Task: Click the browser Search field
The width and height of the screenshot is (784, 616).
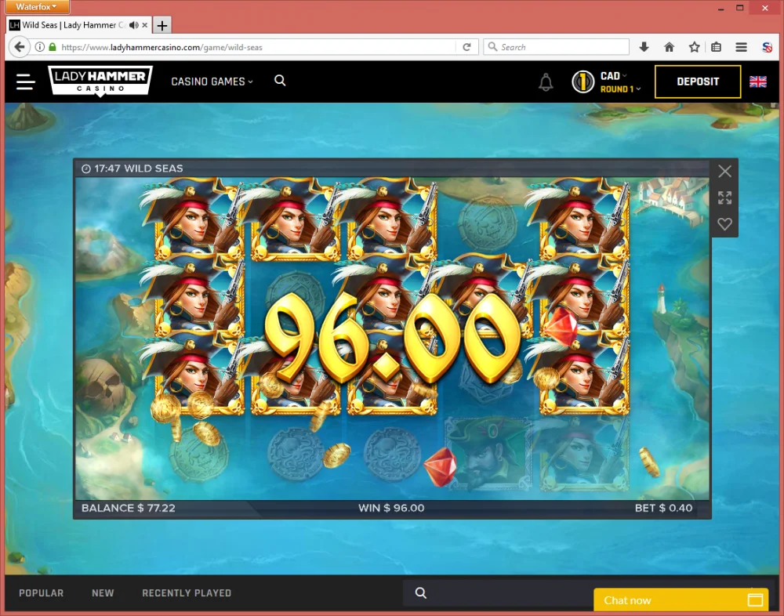Action: coord(556,47)
